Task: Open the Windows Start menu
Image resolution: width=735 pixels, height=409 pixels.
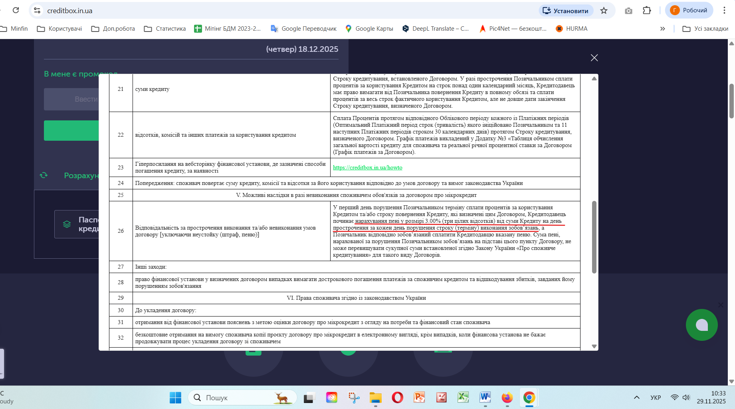Action: point(175,397)
